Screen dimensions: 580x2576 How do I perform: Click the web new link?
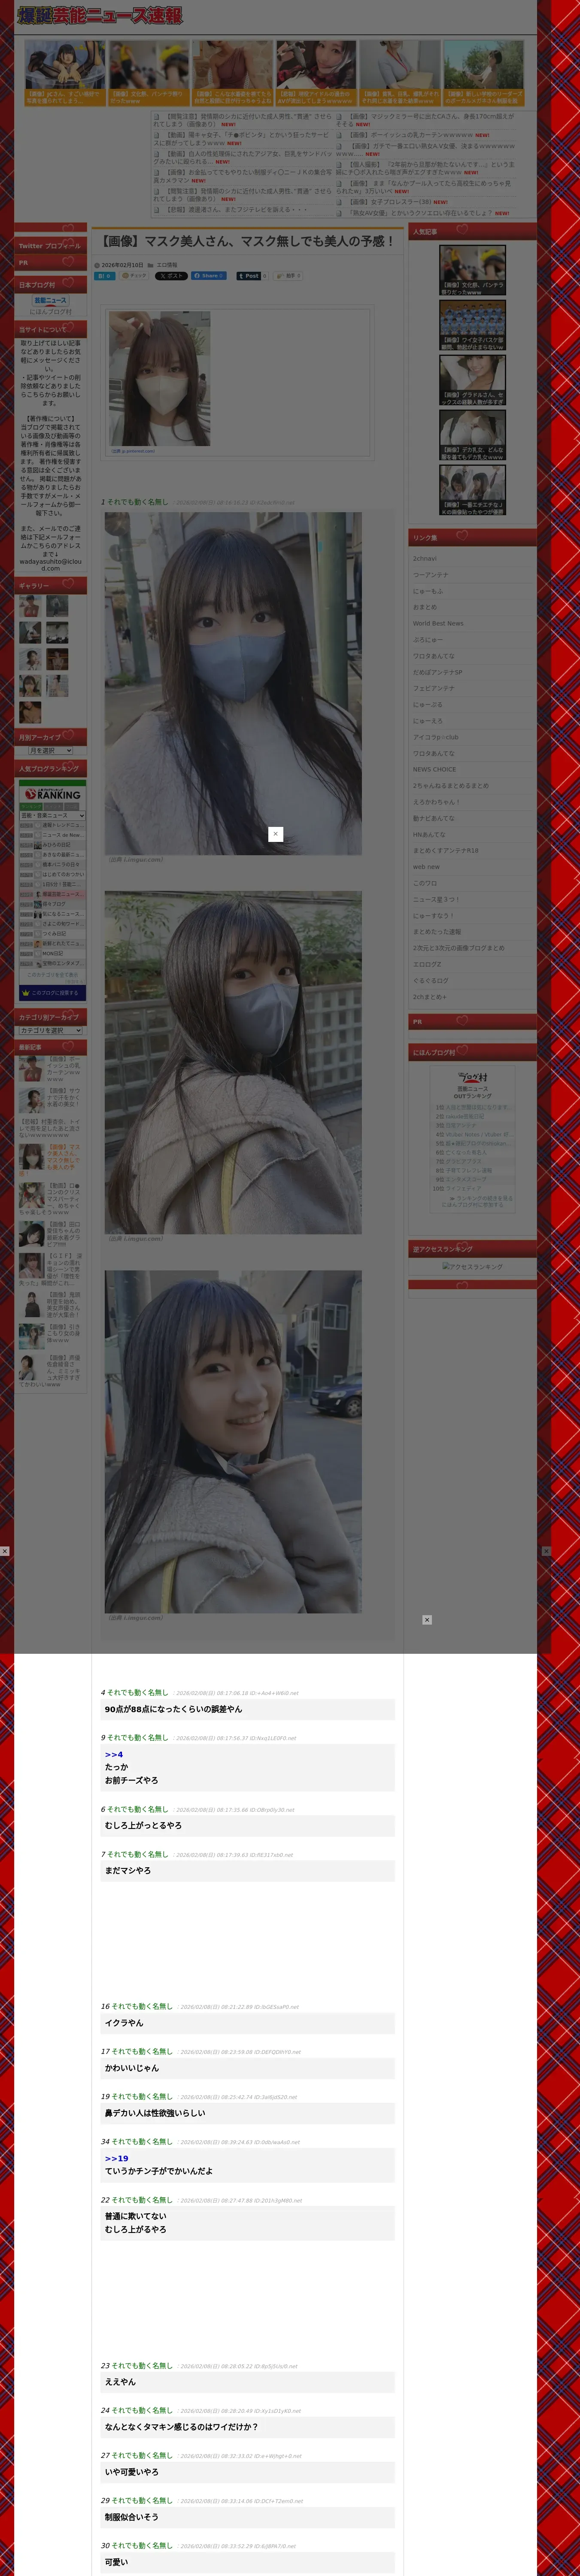click(x=426, y=867)
